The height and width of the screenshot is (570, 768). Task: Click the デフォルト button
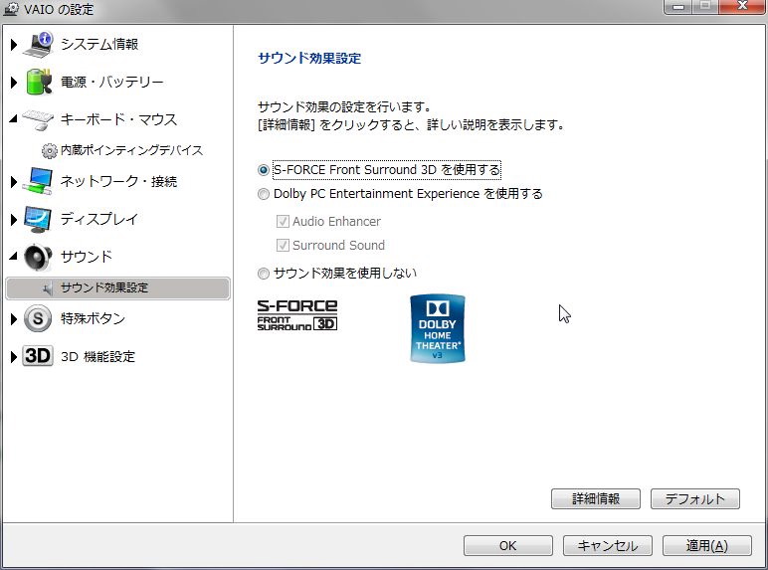695,499
